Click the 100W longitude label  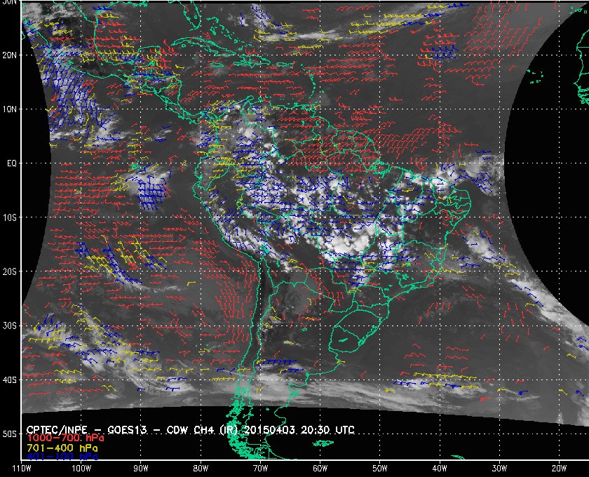point(81,469)
